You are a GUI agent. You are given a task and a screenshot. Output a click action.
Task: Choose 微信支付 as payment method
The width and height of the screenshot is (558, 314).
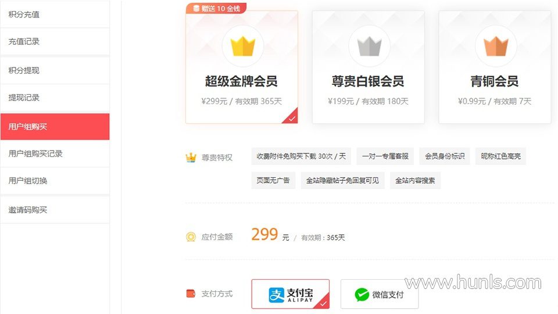[380, 294]
